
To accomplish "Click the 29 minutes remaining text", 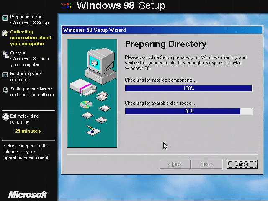I will [x=28, y=131].
